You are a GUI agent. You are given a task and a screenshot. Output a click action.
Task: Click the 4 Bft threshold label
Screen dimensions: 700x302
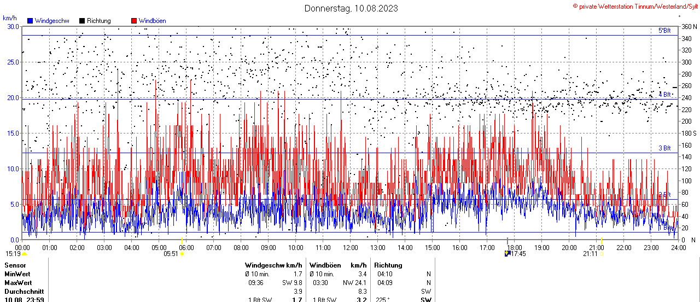point(664,94)
